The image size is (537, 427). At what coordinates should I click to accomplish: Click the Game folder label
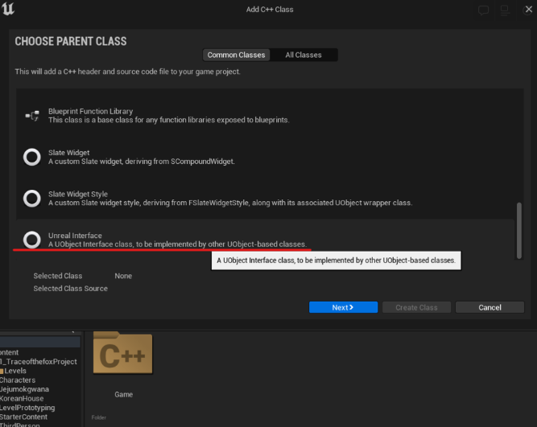pyautogui.click(x=124, y=395)
